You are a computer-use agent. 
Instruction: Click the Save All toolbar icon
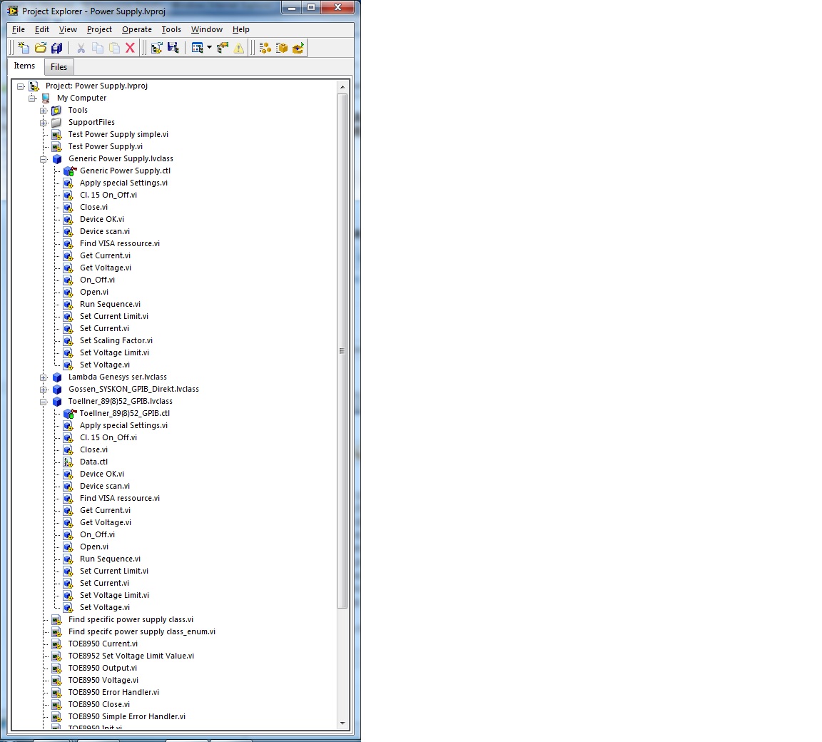pyautogui.click(x=56, y=49)
